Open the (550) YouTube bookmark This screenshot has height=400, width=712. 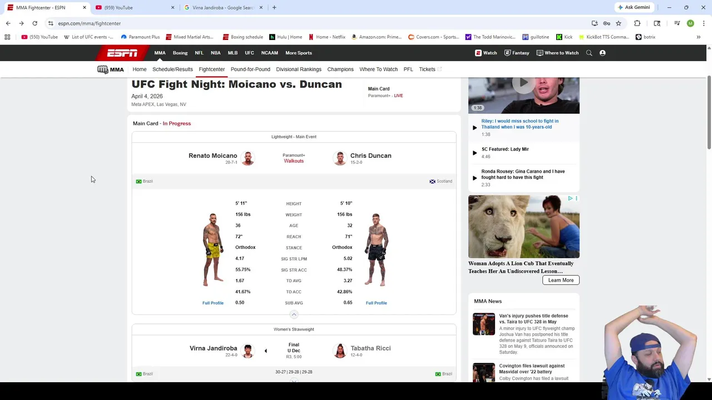point(39,37)
